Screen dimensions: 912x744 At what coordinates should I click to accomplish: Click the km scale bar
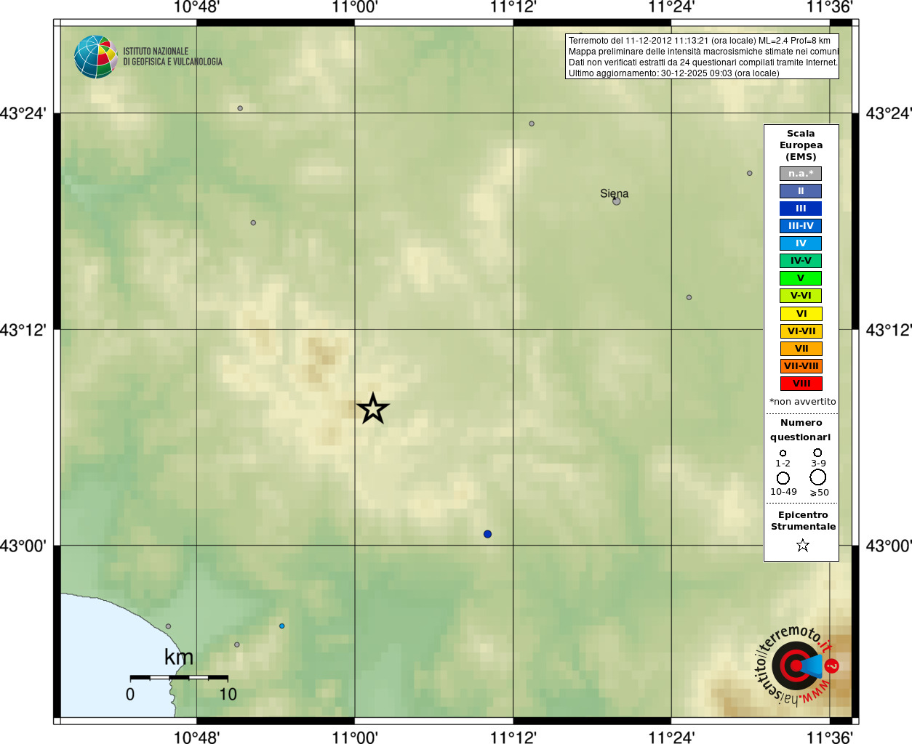pos(179,677)
